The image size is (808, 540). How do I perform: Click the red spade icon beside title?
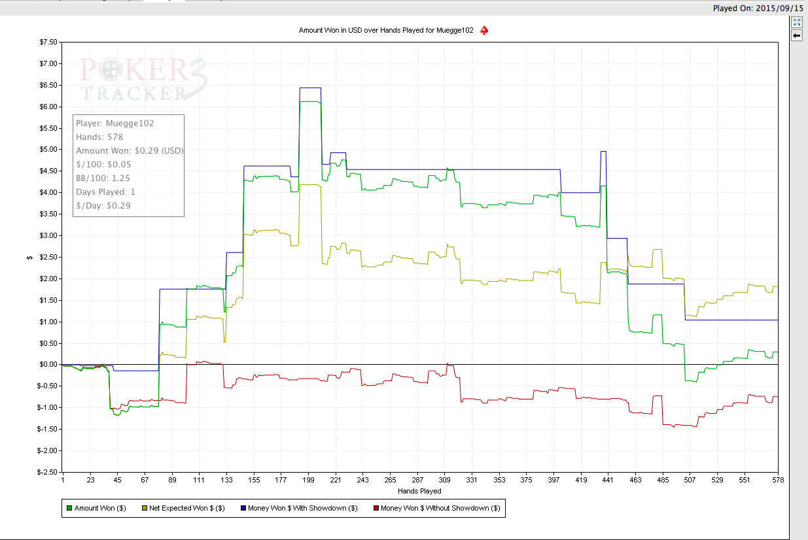(x=484, y=30)
